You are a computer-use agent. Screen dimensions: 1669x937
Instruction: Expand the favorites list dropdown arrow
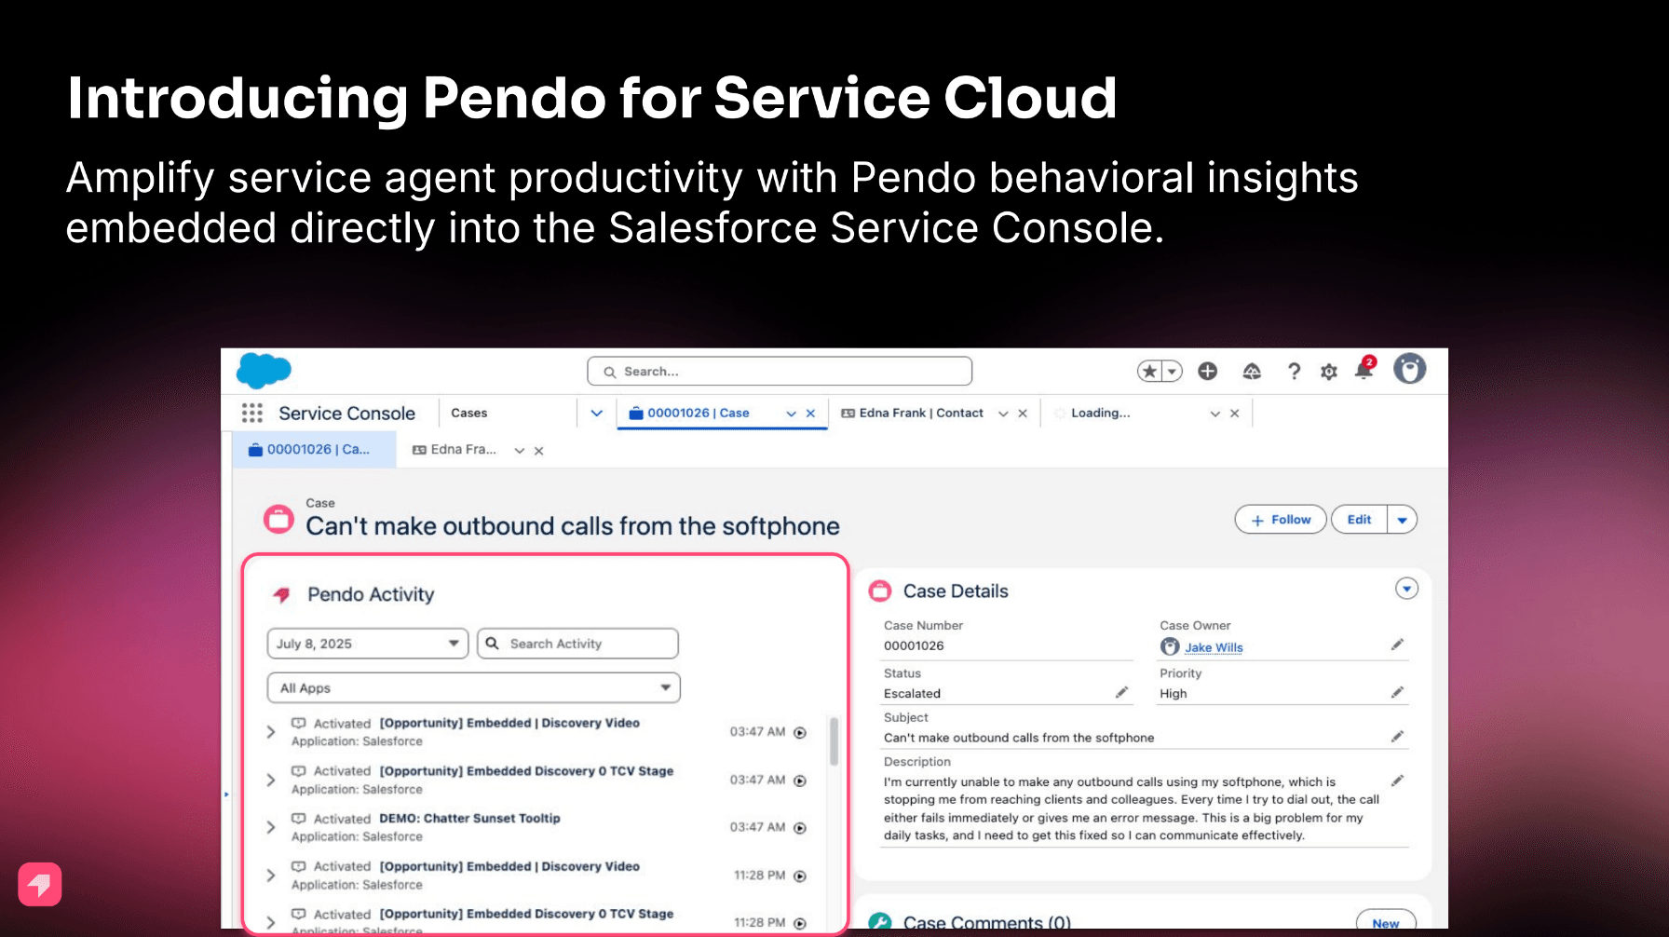pos(1173,372)
